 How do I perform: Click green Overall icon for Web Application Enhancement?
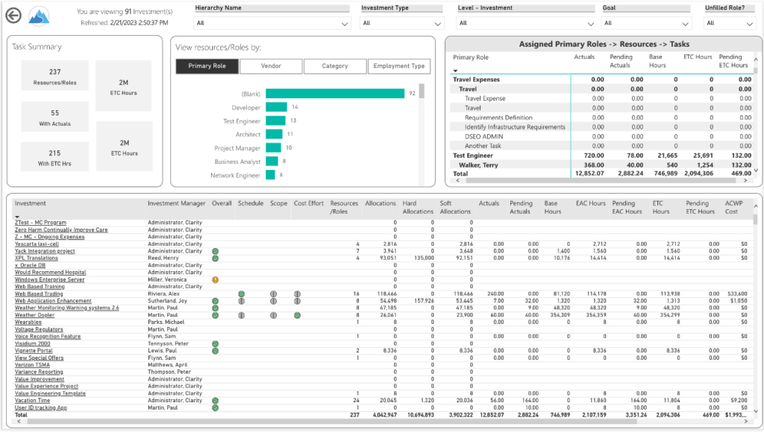coord(216,301)
